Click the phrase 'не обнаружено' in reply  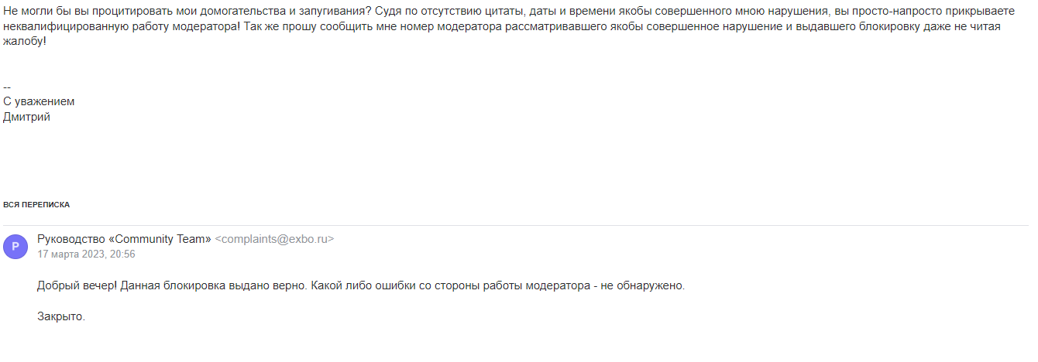tap(644, 285)
